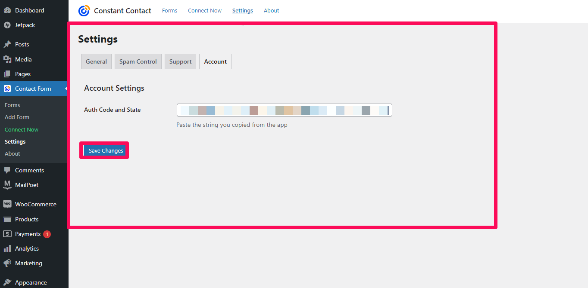Open Forms in the top navigation

(x=169, y=10)
